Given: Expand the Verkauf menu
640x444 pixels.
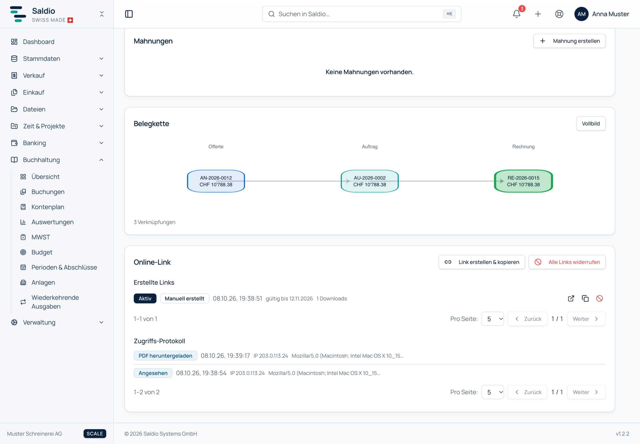Looking at the screenshot, I should 57,75.
